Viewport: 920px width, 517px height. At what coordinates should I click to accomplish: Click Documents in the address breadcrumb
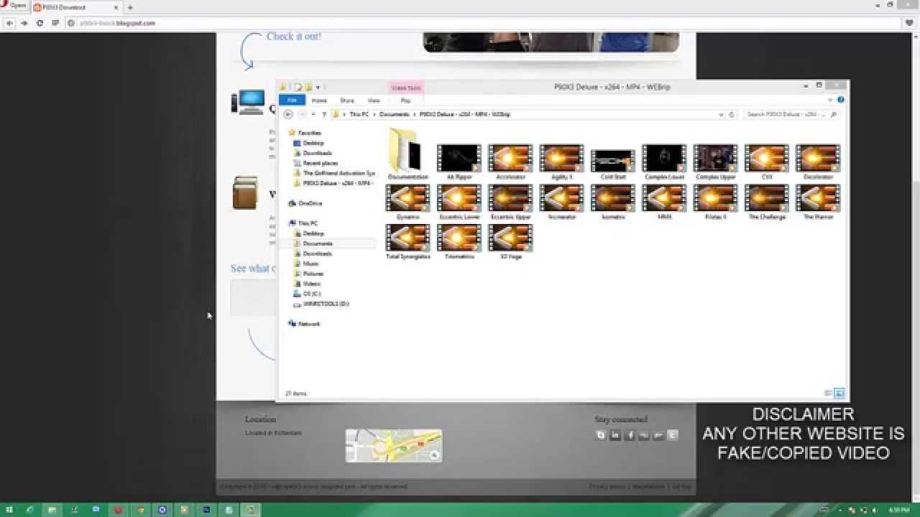(x=394, y=114)
